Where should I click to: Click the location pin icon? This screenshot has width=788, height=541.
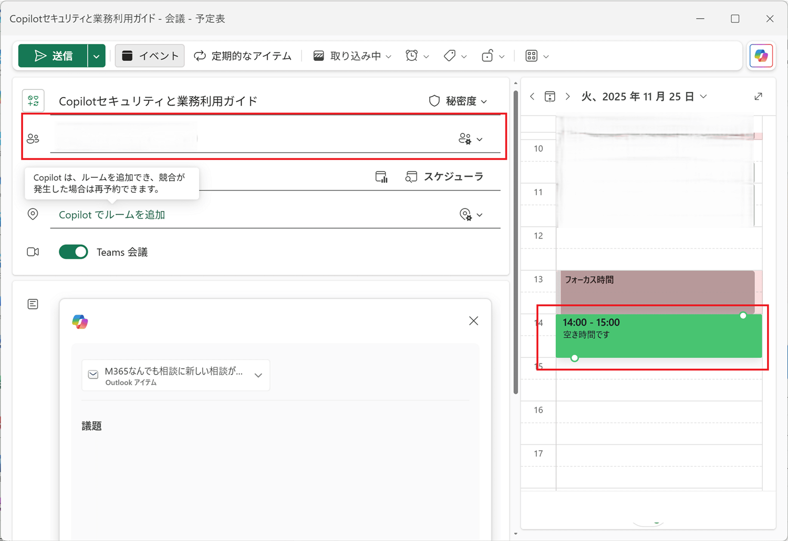(x=33, y=214)
